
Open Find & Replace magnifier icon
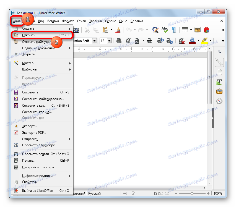pyautogui.click(x=155, y=30)
